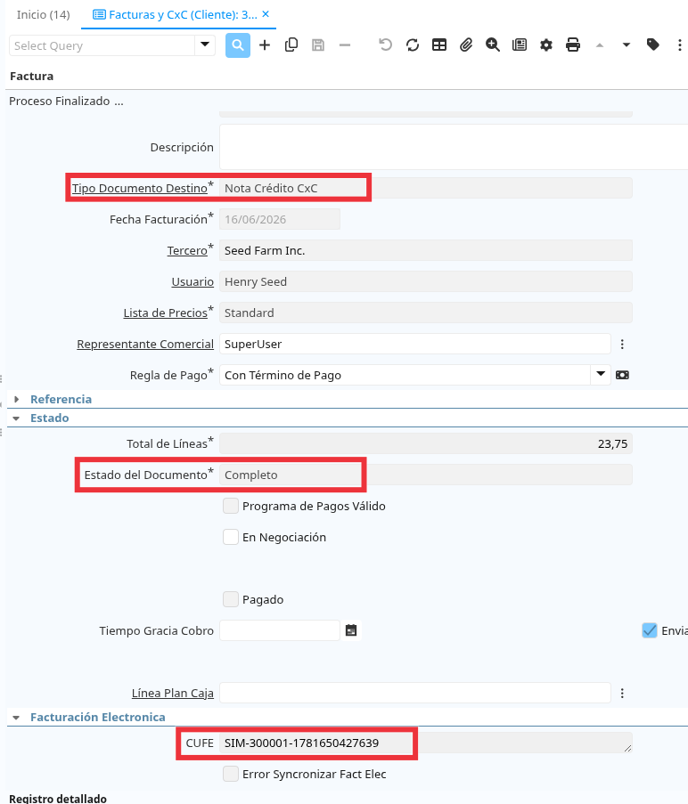Uncheck the checked Envia checkbox

(650, 630)
